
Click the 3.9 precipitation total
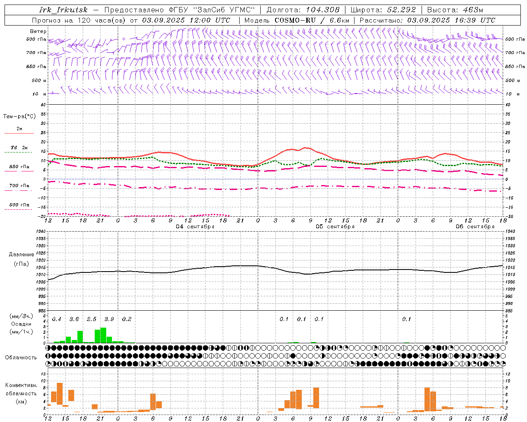coord(109,319)
